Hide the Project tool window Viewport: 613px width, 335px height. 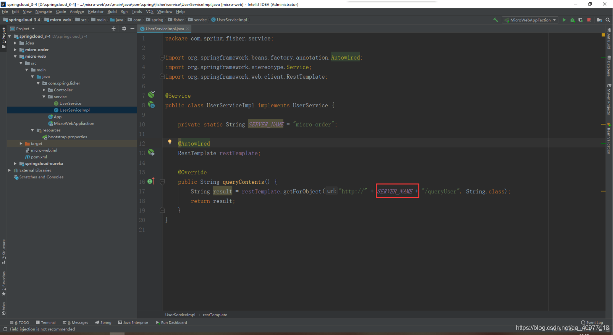click(x=132, y=29)
